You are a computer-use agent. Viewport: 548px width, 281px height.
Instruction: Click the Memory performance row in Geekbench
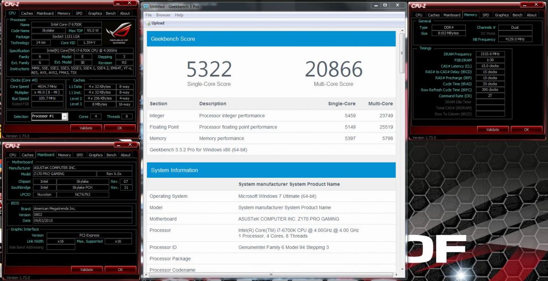click(x=271, y=138)
